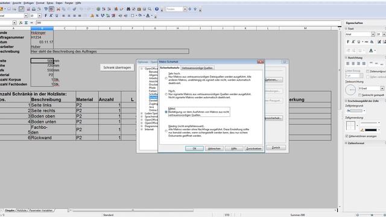The width and height of the screenshot is (386, 217).
Task: Toggle 'Gitternetzlinien anzeigen' checkbox
Action: coord(347,136)
